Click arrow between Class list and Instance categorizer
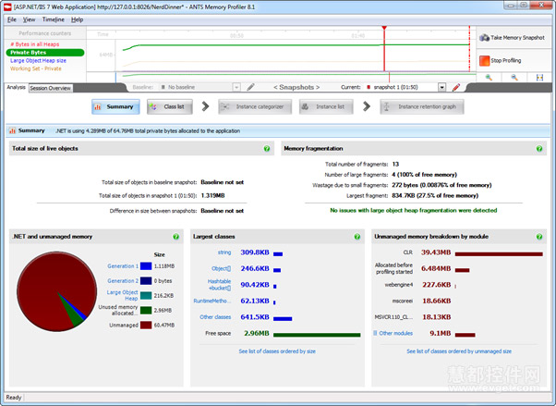This screenshot has width=556, height=406. tap(205, 106)
